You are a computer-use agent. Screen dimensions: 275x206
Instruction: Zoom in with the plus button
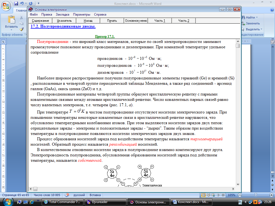click(272, 195)
